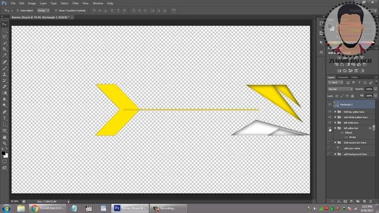Select the Healing Brush tool
The height and width of the screenshot is (213, 379).
4,62
